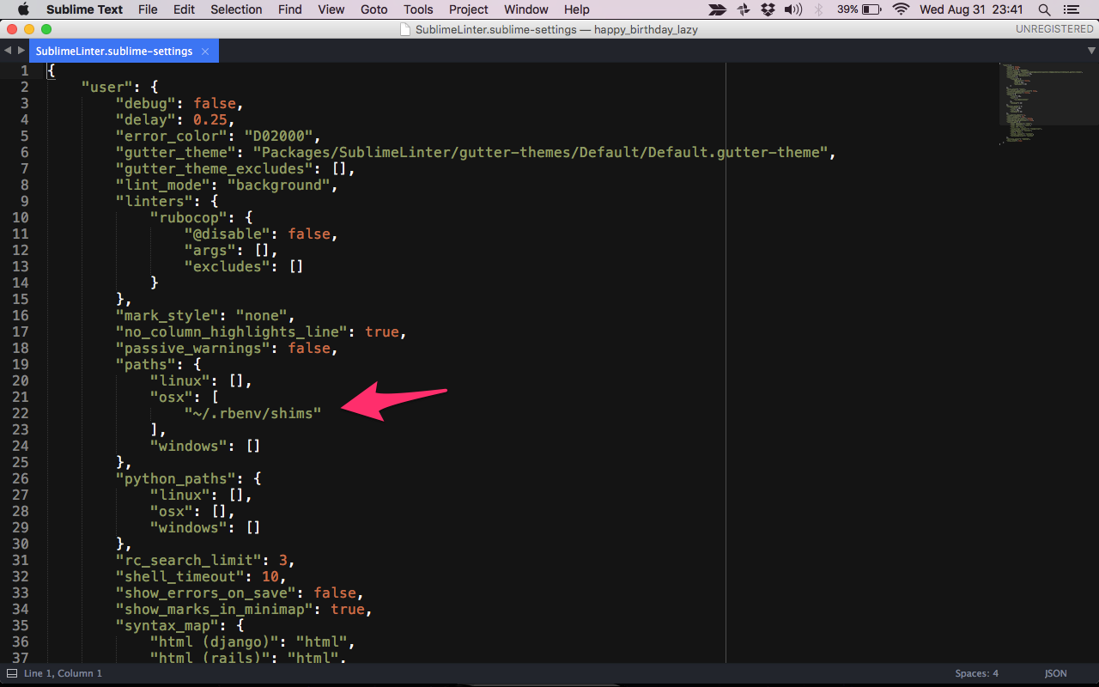This screenshot has width=1099, height=687.
Task: Click the "~/.rbenv/shims" path string
Action: (x=253, y=413)
